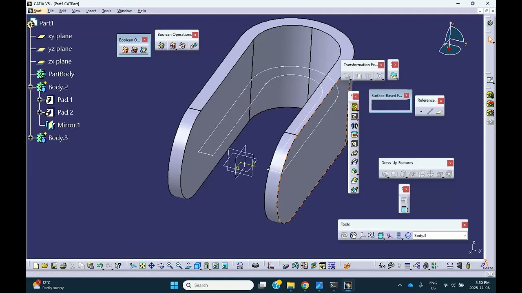Select the Rib feature icon
The width and height of the screenshot is (522, 293).
tap(354, 153)
